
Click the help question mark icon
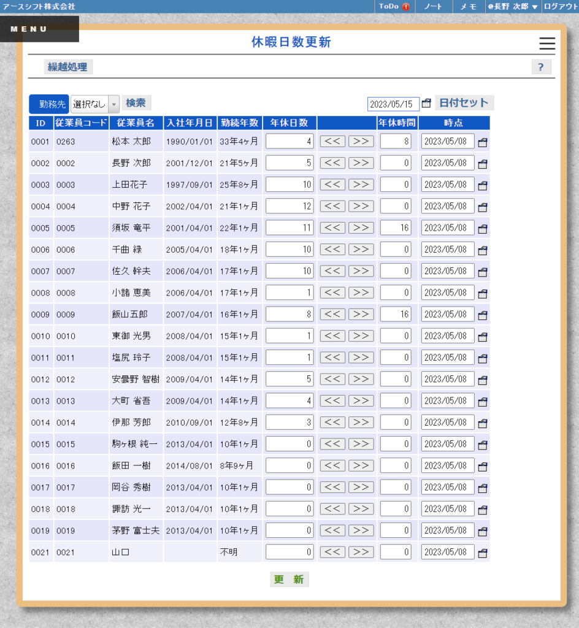540,66
